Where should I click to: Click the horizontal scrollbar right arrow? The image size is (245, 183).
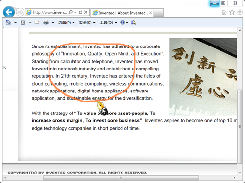pyautogui.click(x=234, y=178)
